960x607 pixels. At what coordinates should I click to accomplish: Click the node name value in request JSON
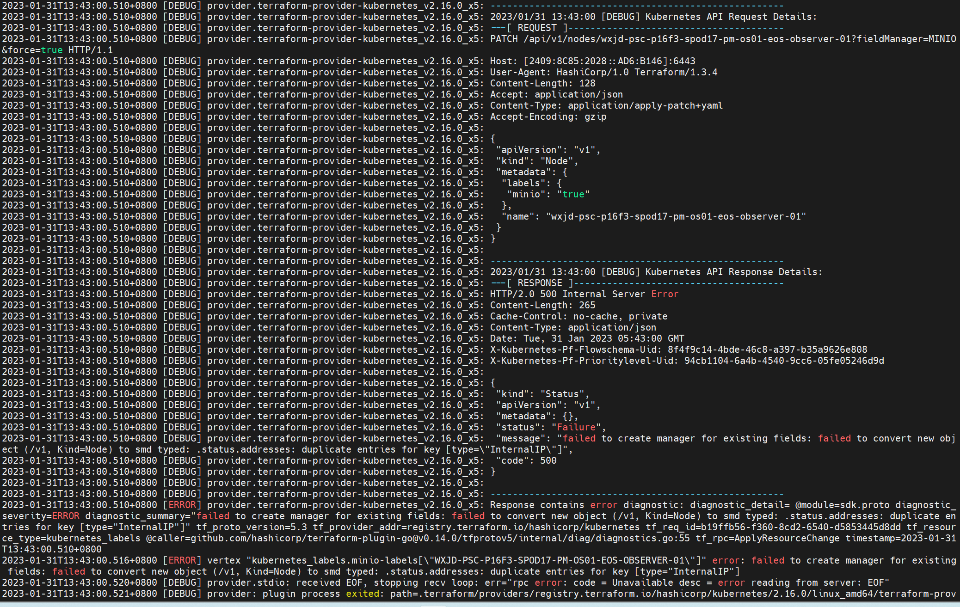click(676, 216)
